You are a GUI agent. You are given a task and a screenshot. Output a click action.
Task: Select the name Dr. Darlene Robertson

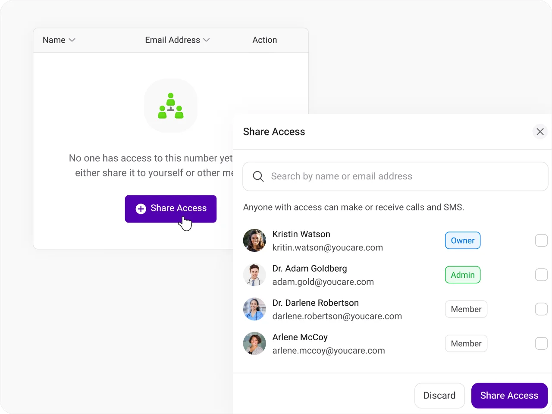tap(316, 303)
